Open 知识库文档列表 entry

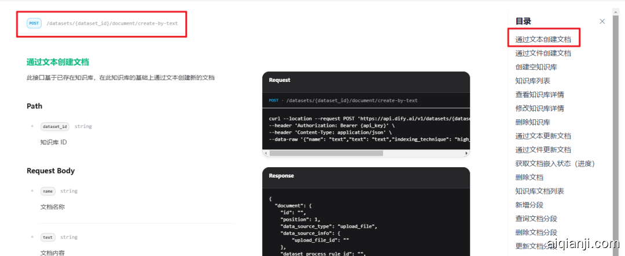point(539,191)
